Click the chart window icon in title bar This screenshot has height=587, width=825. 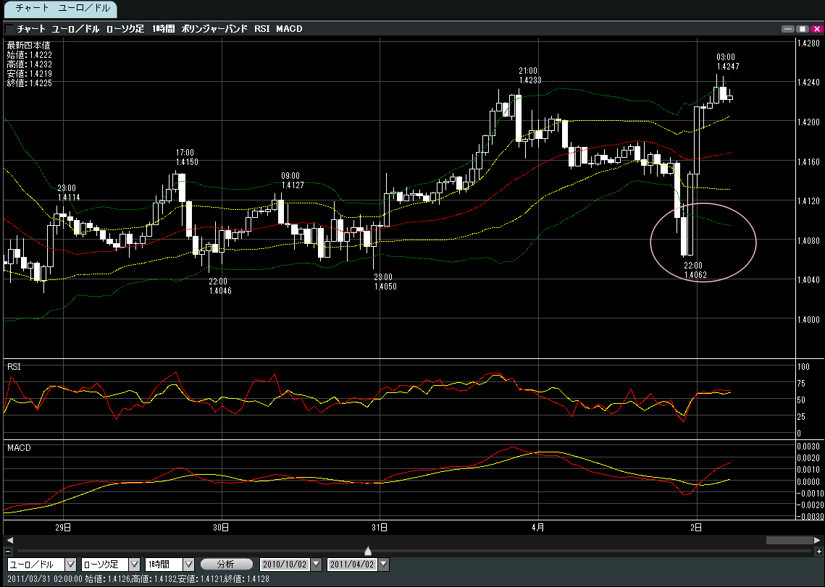point(9,29)
